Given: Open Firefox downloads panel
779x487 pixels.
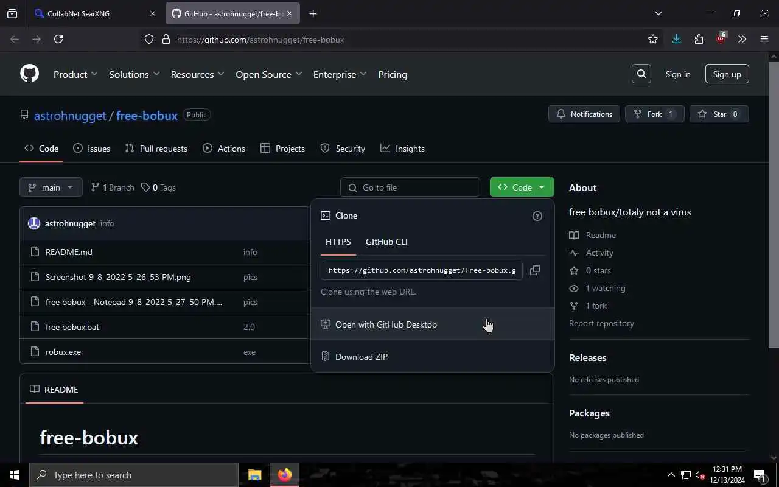Looking at the screenshot, I should (676, 39).
